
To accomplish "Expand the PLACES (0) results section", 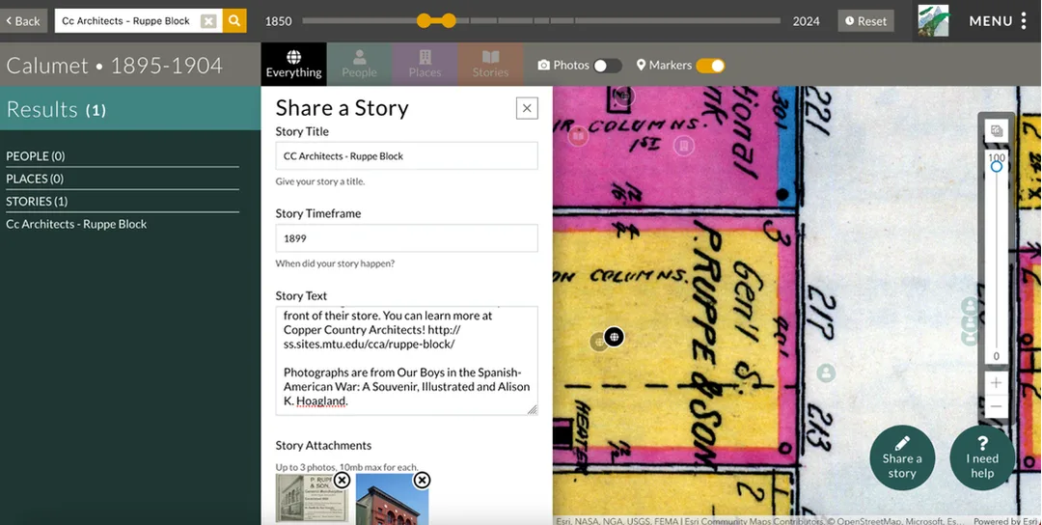I will (123, 179).
